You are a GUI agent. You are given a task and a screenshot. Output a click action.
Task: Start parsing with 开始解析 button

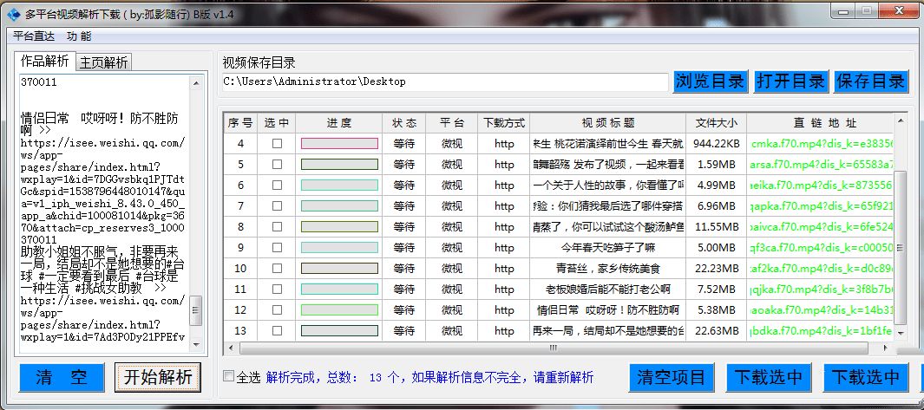click(x=158, y=377)
